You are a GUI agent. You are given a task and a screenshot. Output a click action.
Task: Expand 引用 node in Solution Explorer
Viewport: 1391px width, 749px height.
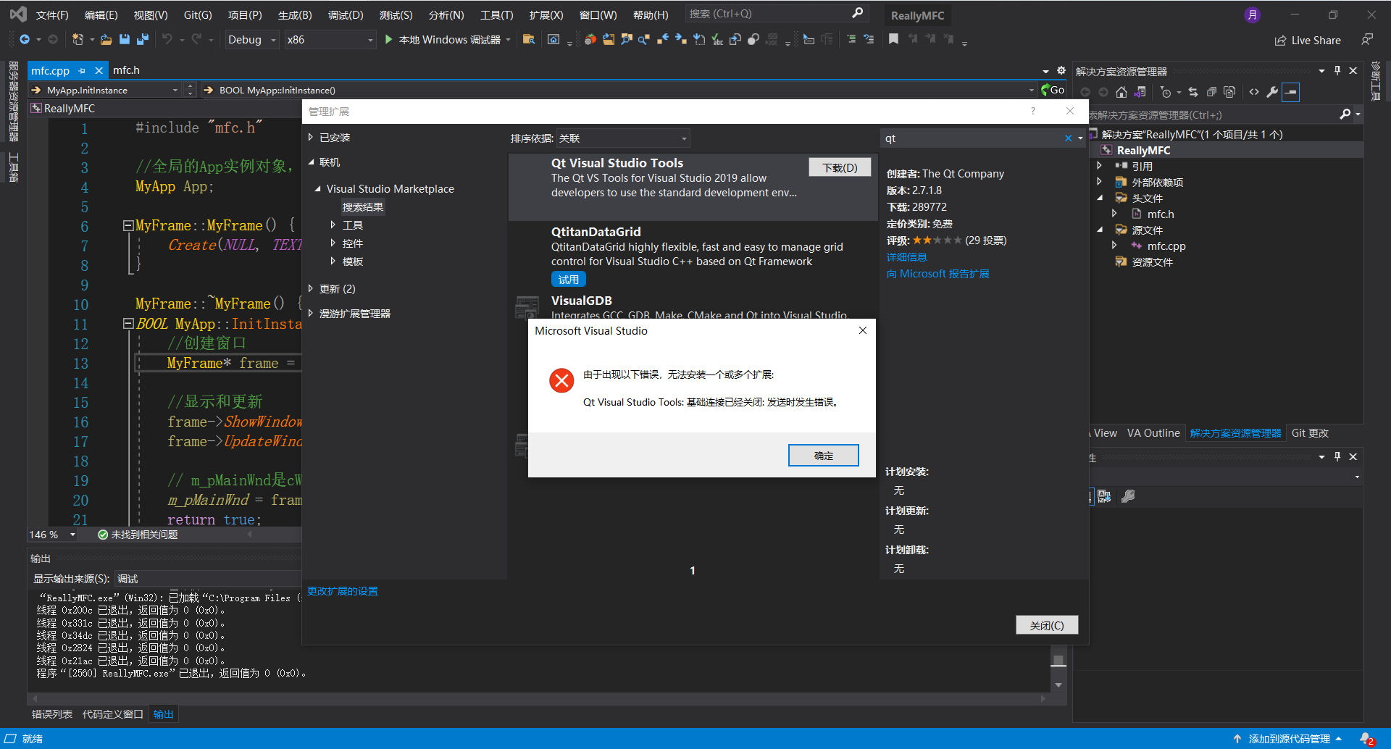coord(1099,166)
